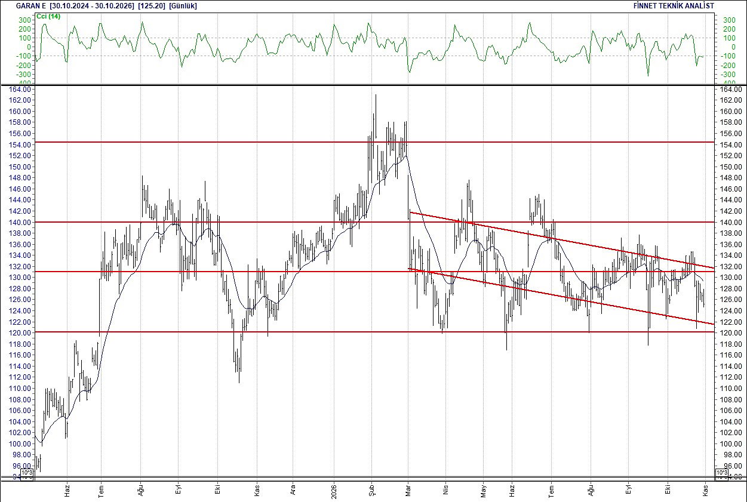Viewport: 747px width, 502px height.
Task: Click 200 on the right CCI axis
Action: point(729,29)
